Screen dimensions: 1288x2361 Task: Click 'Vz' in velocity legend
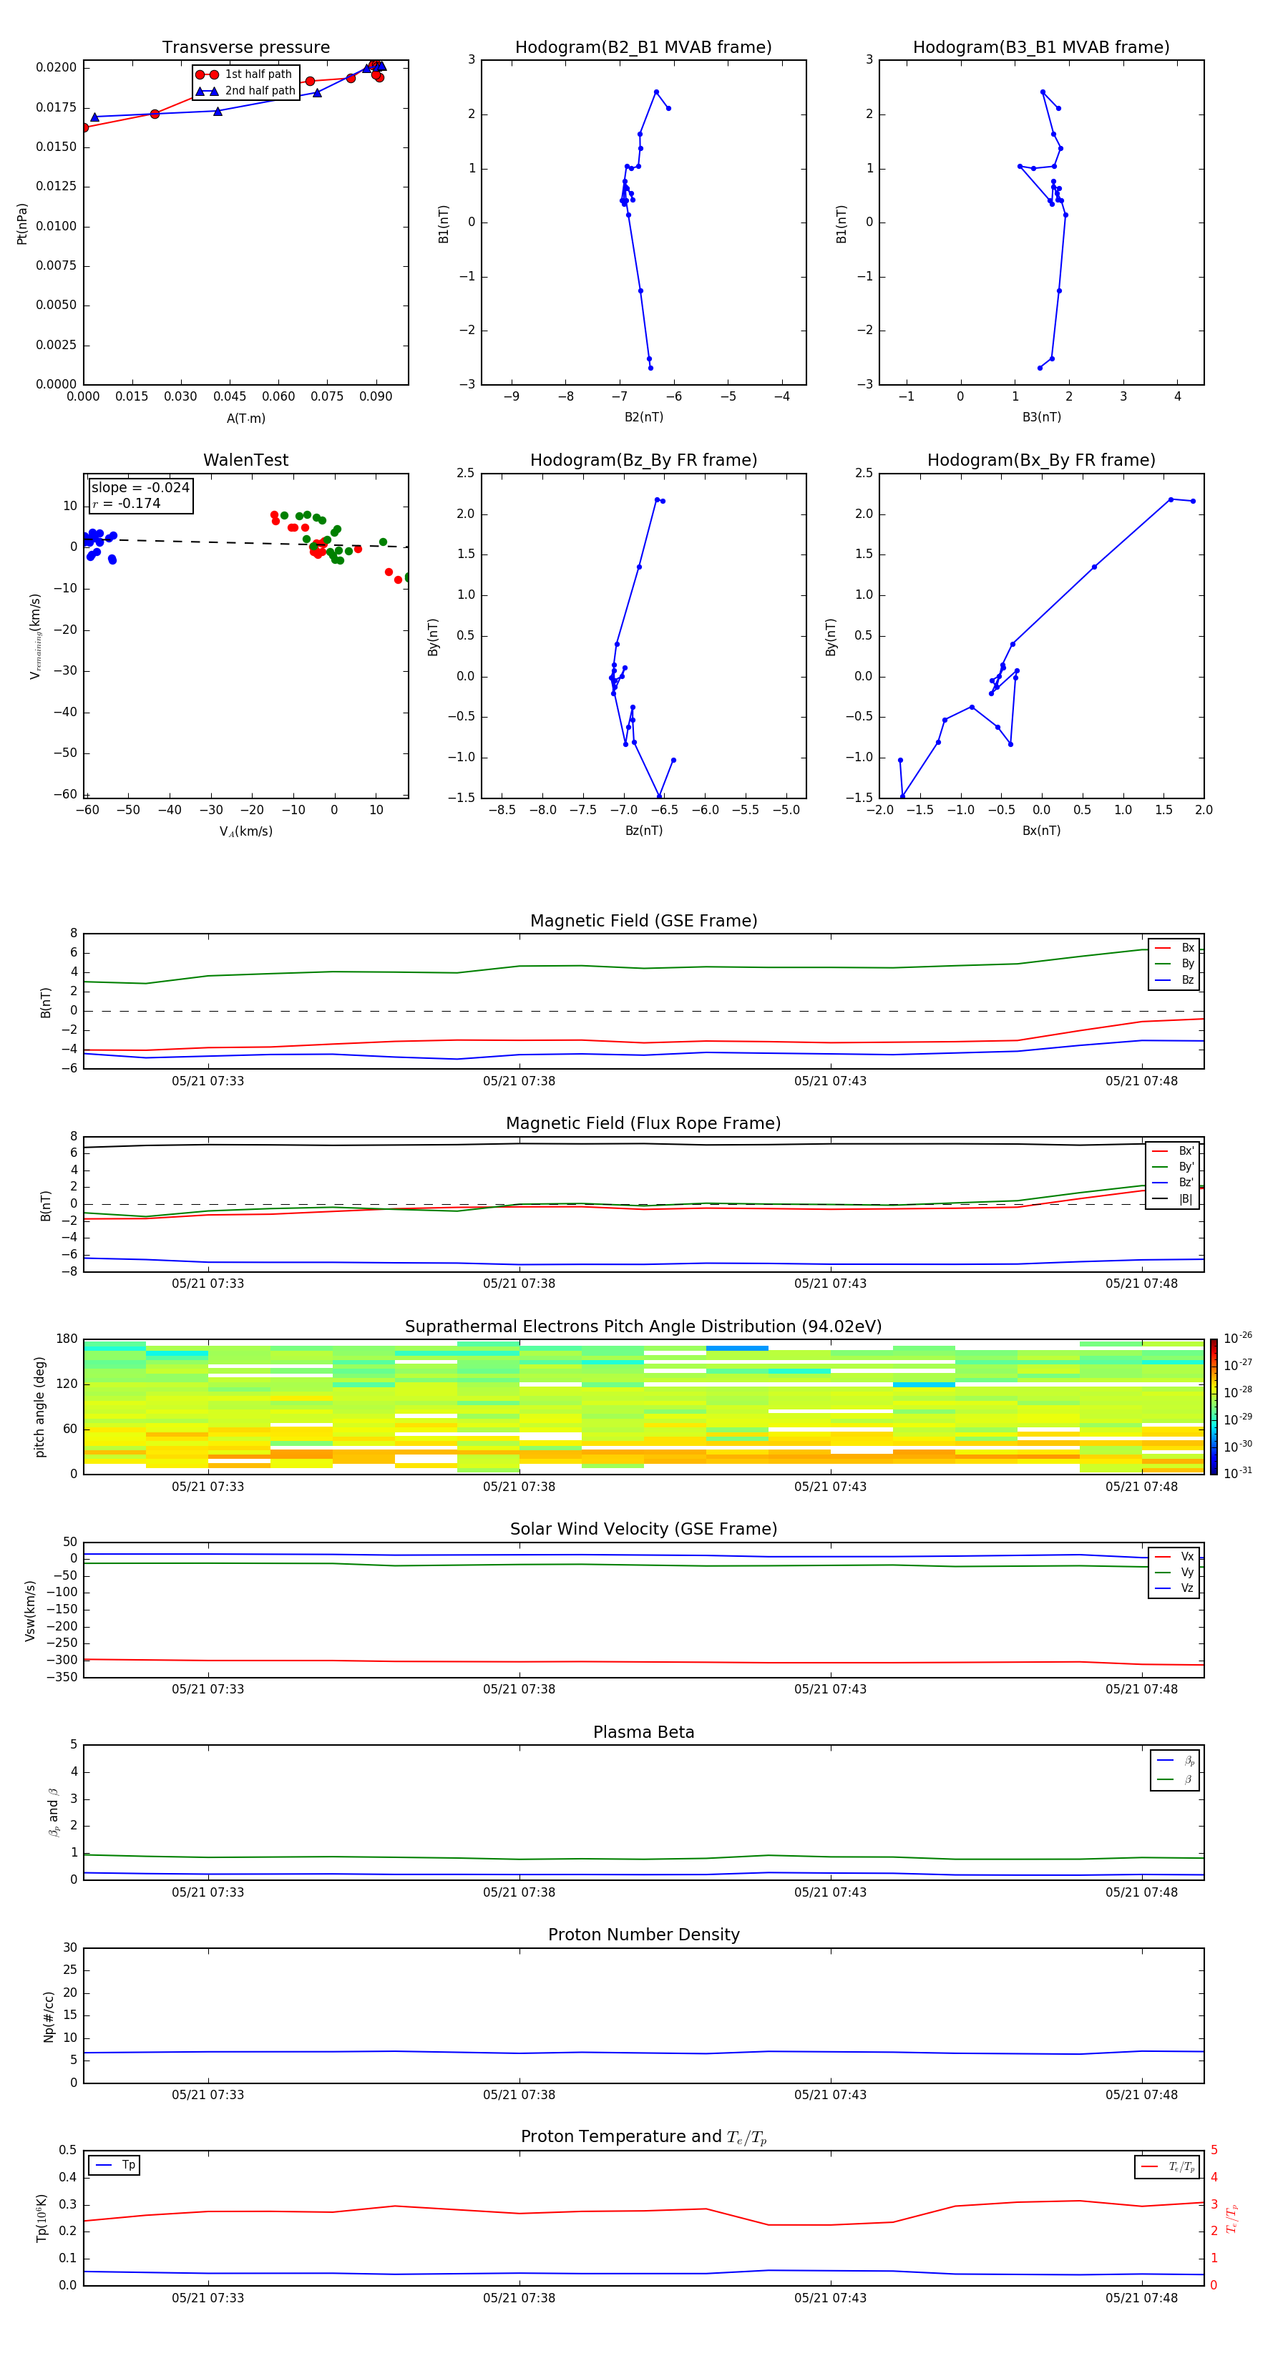coord(1175,1588)
